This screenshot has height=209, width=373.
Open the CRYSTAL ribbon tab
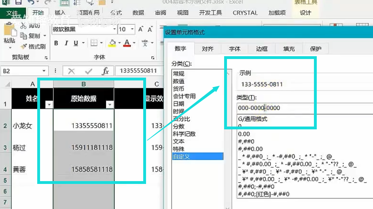click(x=245, y=13)
